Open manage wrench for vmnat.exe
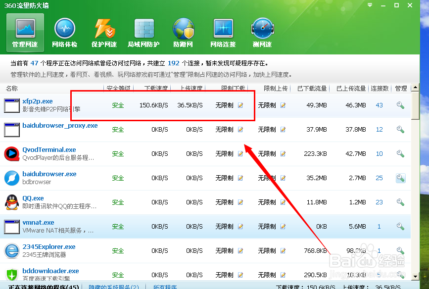This screenshot has height=289, width=429. point(400,226)
